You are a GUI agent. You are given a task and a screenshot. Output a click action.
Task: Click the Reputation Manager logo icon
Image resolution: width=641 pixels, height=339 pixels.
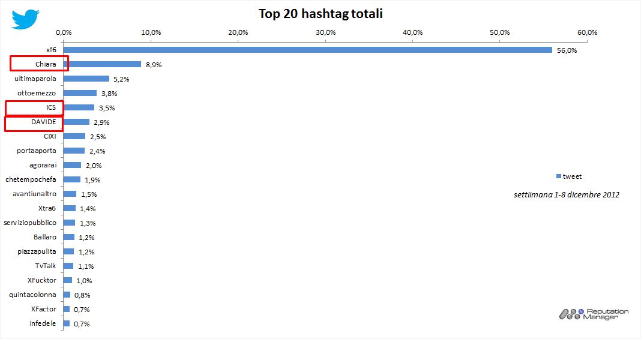coord(570,313)
